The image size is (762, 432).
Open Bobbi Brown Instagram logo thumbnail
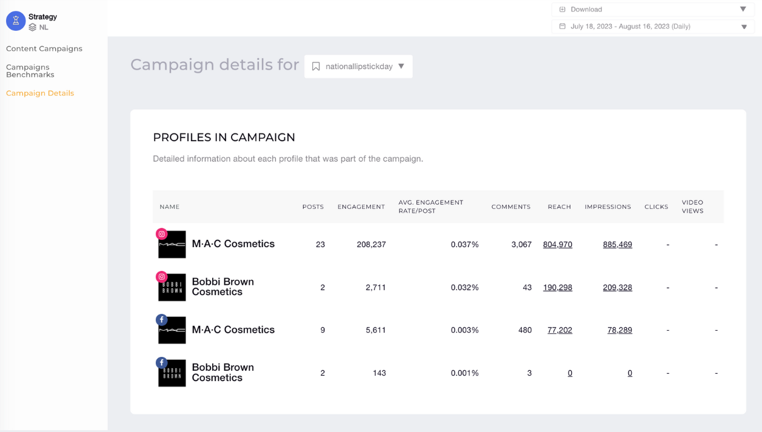[172, 288]
